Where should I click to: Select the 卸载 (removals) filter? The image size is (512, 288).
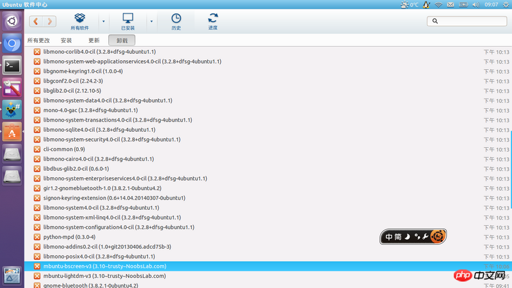pos(122,40)
